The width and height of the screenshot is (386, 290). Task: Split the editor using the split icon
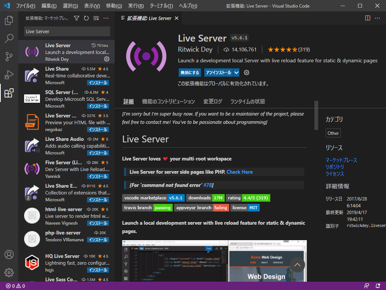coord(367,18)
